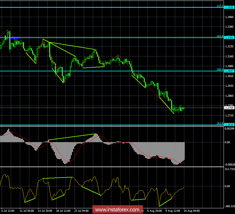Click the -0.00626 value on MACD scale
Image resolution: width=235 pixels, height=214 pixels.
[229, 164]
